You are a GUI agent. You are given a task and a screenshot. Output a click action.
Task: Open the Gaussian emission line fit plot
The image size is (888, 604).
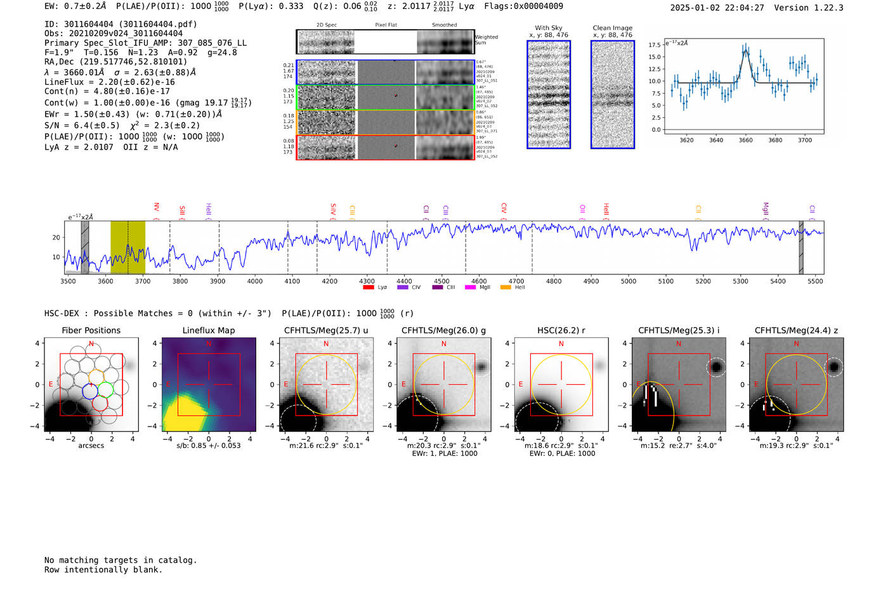[x=744, y=86]
